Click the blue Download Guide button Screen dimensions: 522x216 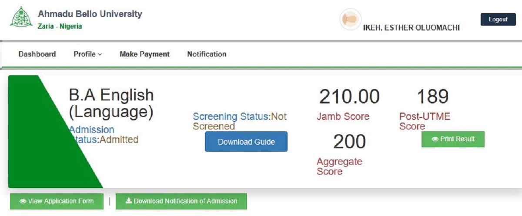pyautogui.click(x=246, y=142)
